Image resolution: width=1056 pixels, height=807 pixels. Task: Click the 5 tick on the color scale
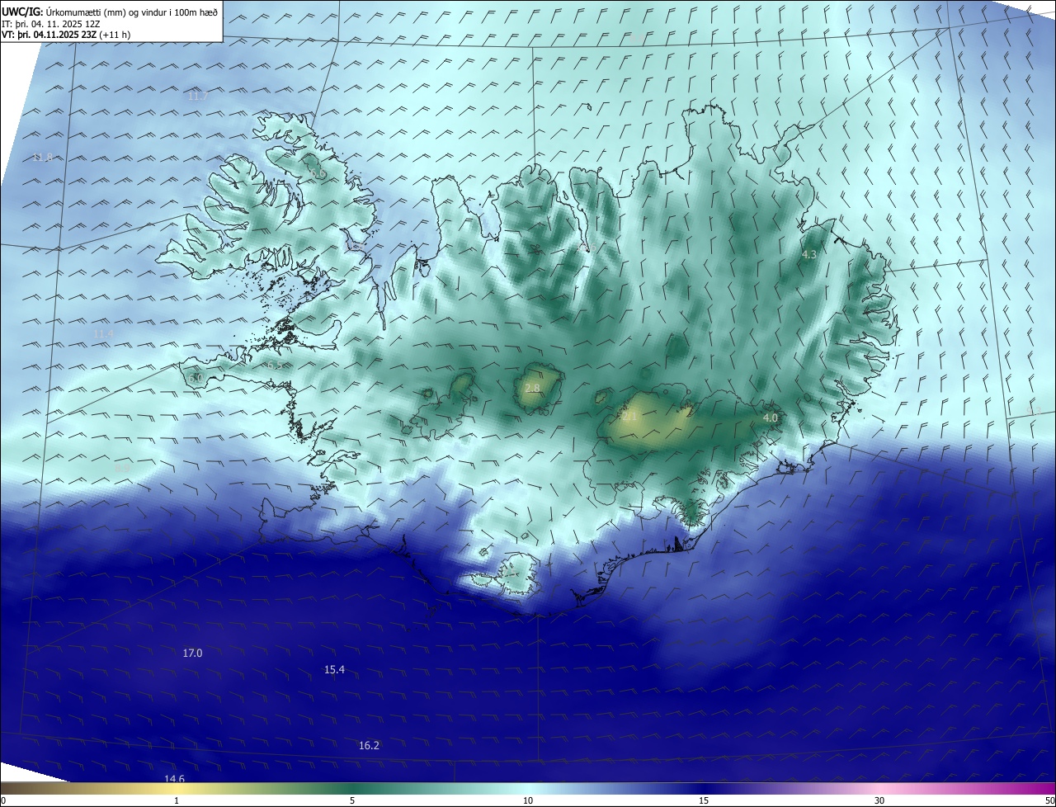tap(352, 800)
